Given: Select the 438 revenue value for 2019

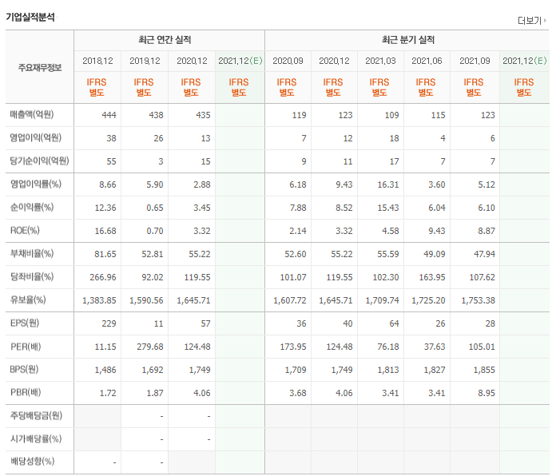Looking at the screenshot, I should point(156,115).
